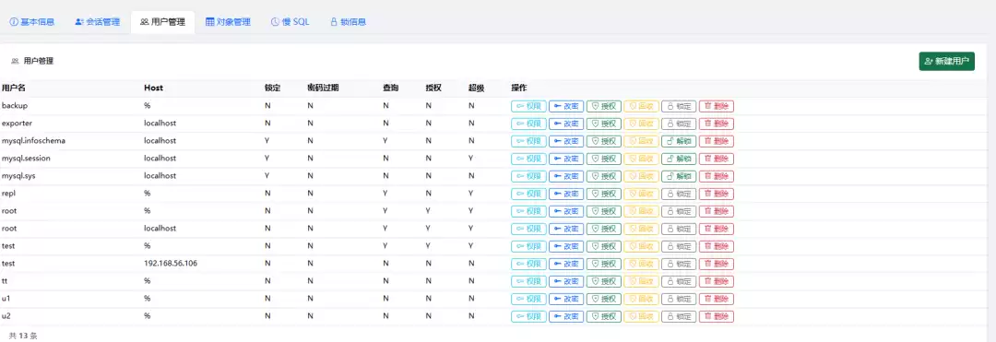Click the padlock 锁定 icon for backup
This screenshot has width=996, height=342.
click(679, 106)
